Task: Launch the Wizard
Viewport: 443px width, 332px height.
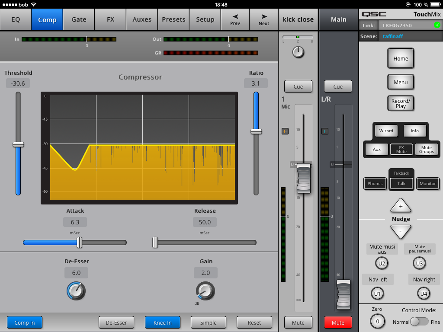Action: point(386,131)
